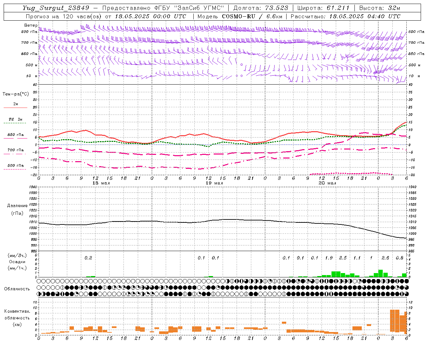The width and height of the screenshot is (426, 341).
Task: Click the '(мм/3ч.)' precipitation unit label
Action: [17, 256]
